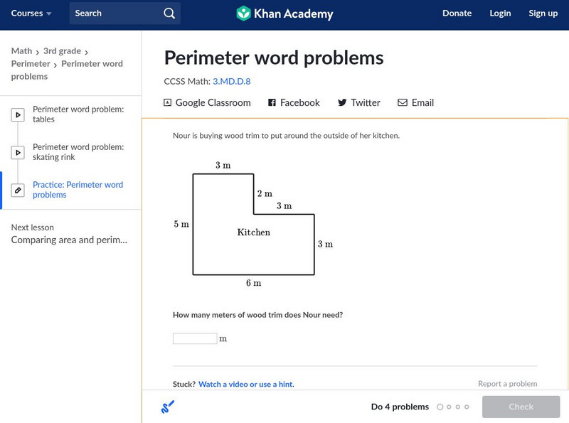Click play icon for tables video
This screenshot has width=569, height=423.
click(18, 114)
